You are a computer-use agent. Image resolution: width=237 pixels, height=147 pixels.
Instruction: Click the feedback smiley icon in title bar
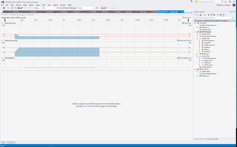click(x=197, y=1)
